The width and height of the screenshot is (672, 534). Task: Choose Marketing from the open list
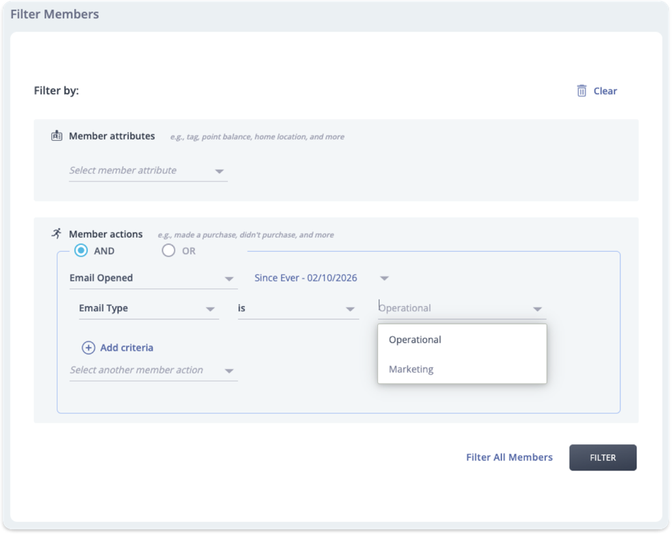(x=411, y=370)
